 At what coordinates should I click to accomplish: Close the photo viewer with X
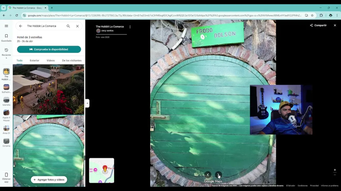coord(335,25)
